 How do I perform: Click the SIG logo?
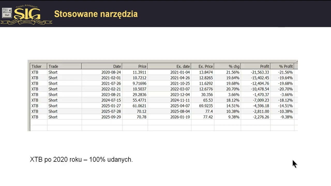(27, 15)
